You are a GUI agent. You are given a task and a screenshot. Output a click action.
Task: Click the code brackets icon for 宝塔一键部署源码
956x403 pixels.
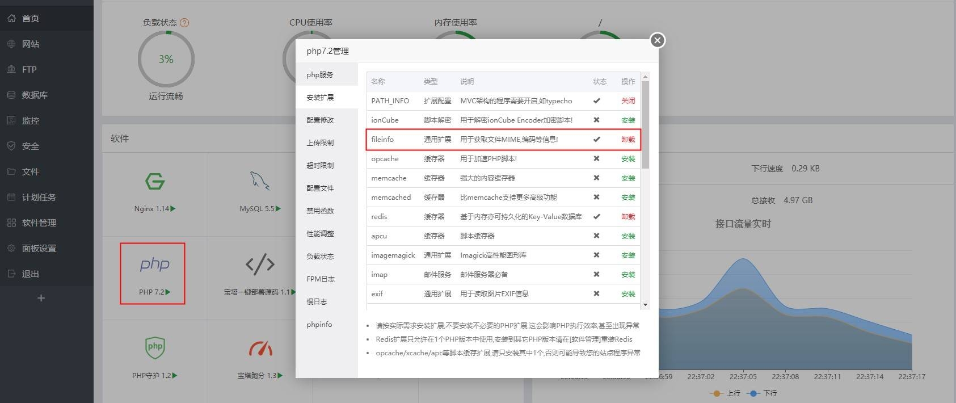pyautogui.click(x=260, y=264)
